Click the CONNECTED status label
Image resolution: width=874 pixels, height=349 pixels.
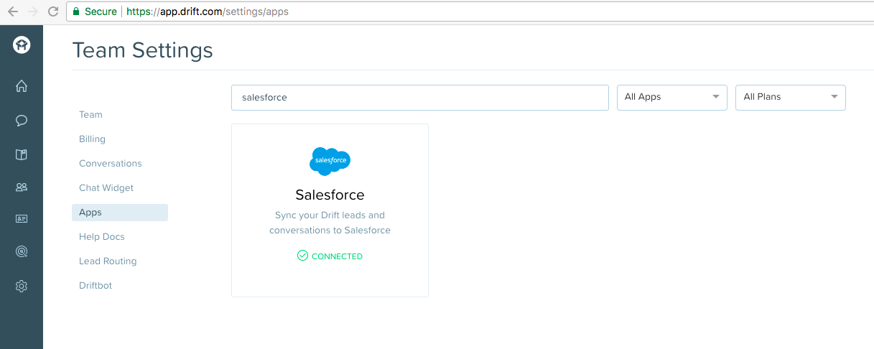pyautogui.click(x=337, y=256)
